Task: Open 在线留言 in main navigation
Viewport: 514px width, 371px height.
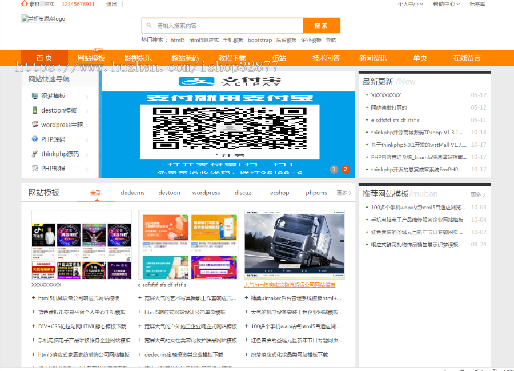Action: 467,58
